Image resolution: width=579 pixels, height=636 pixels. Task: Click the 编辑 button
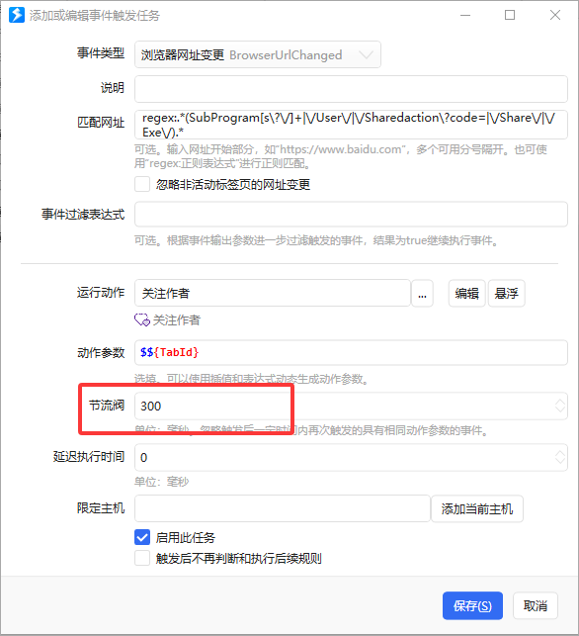pos(466,293)
